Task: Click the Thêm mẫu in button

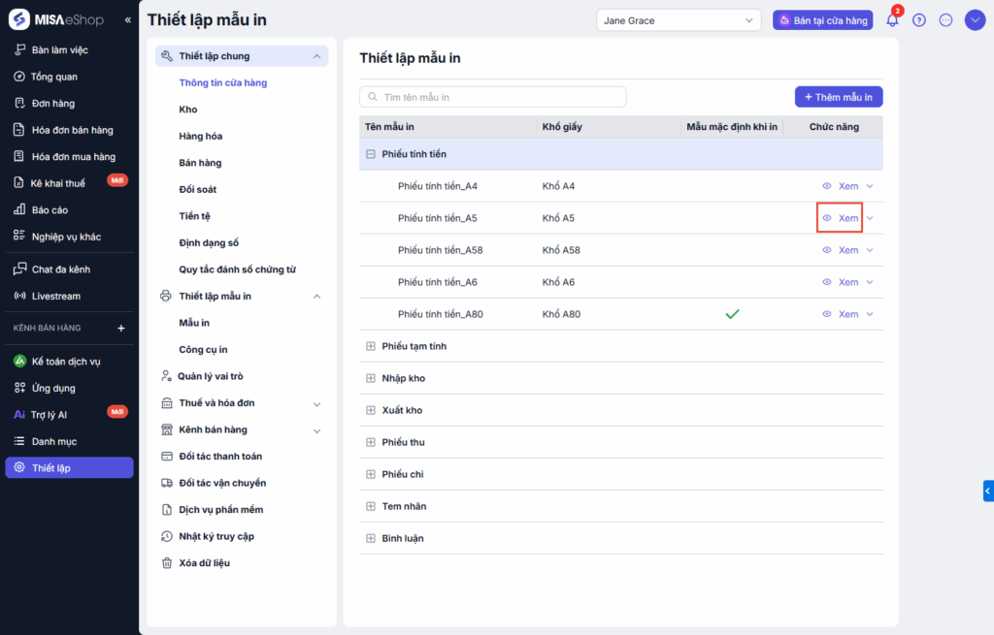Action: (x=838, y=97)
